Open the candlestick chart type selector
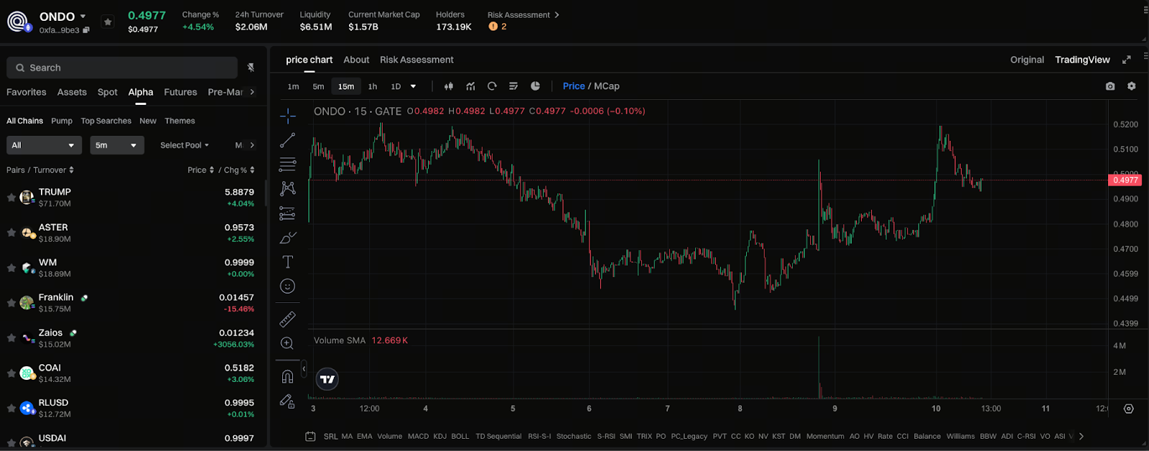 (449, 86)
